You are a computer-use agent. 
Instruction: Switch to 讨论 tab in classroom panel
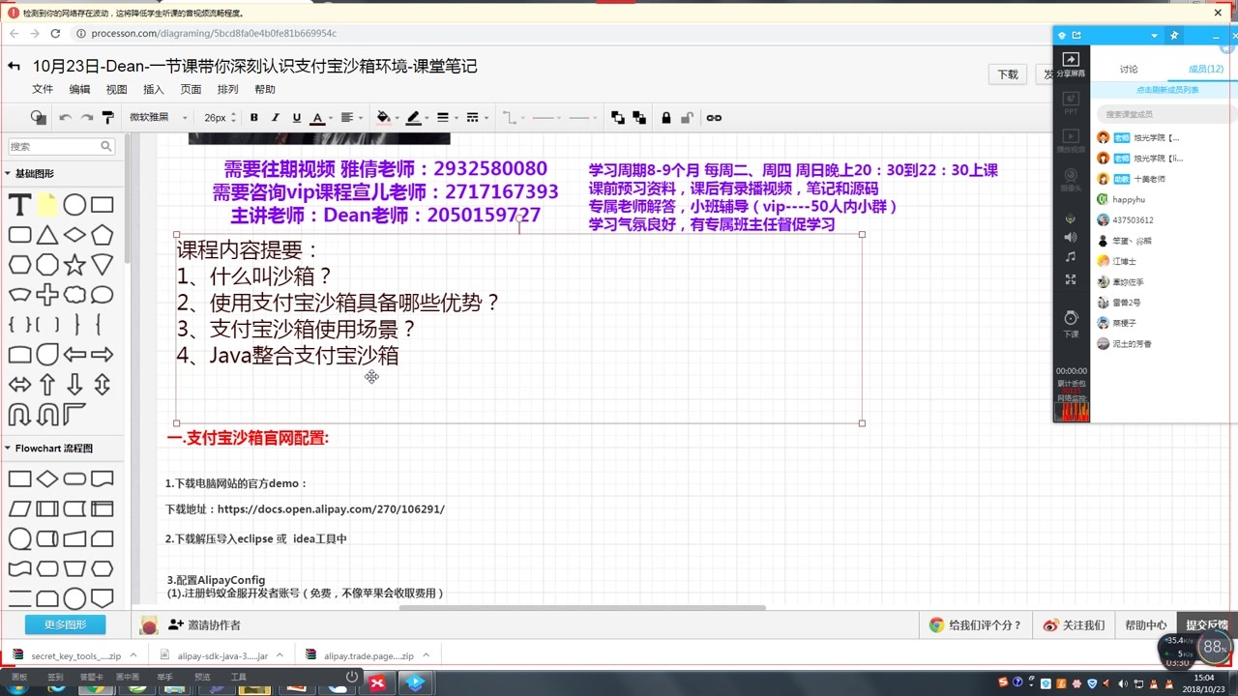[1129, 69]
